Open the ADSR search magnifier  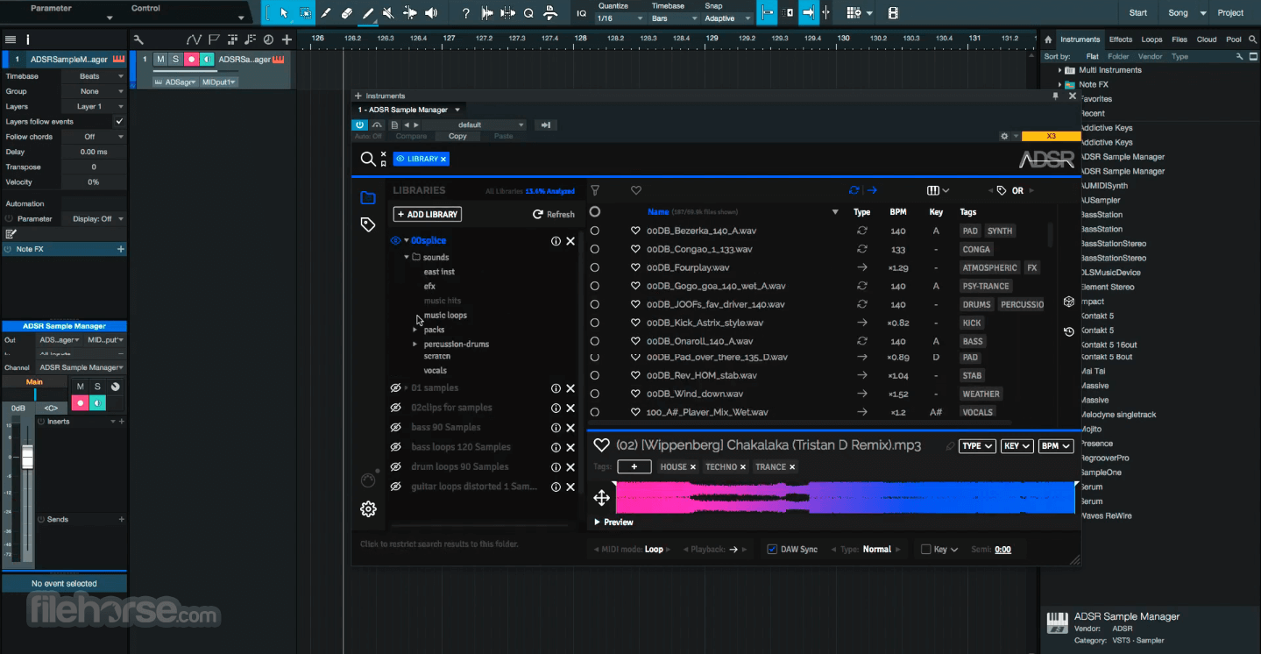[x=368, y=159]
